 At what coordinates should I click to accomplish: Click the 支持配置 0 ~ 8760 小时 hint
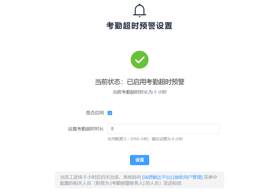click(x=128, y=139)
